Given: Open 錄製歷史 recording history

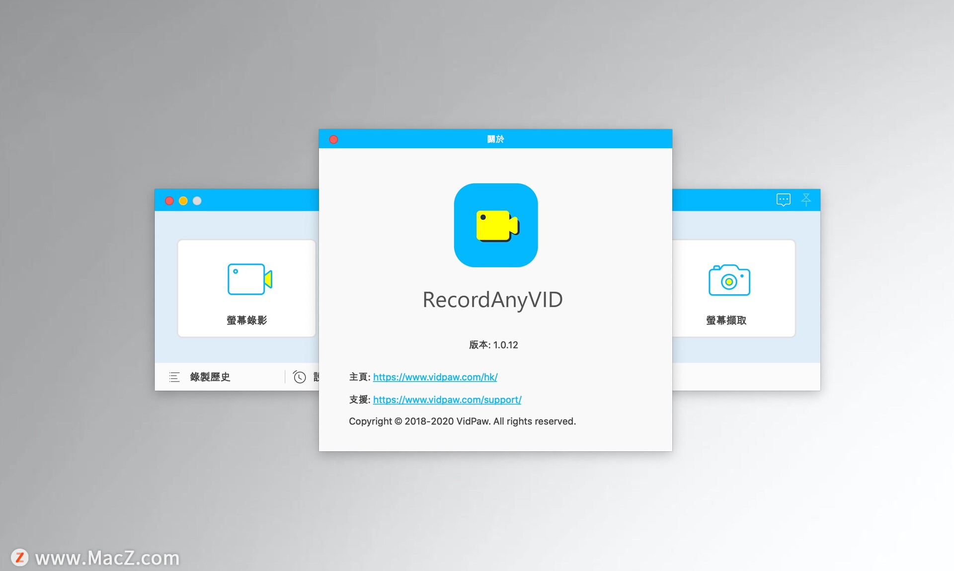Looking at the screenshot, I should point(210,377).
